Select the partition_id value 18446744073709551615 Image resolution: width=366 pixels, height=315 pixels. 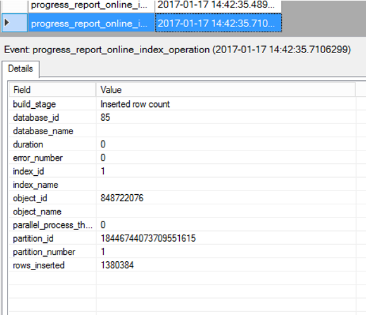[x=148, y=238]
